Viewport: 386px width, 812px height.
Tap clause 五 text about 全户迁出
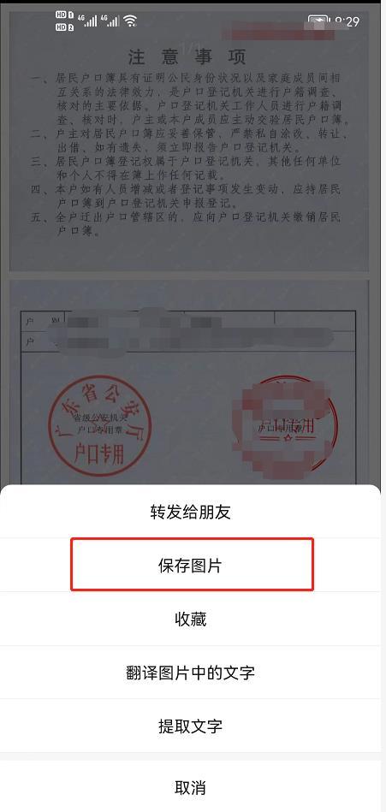tap(186, 224)
